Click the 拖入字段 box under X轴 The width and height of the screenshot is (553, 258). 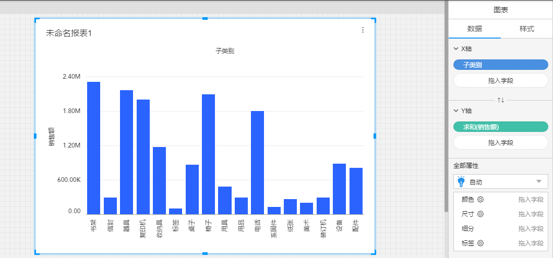pyautogui.click(x=501, y=80)
